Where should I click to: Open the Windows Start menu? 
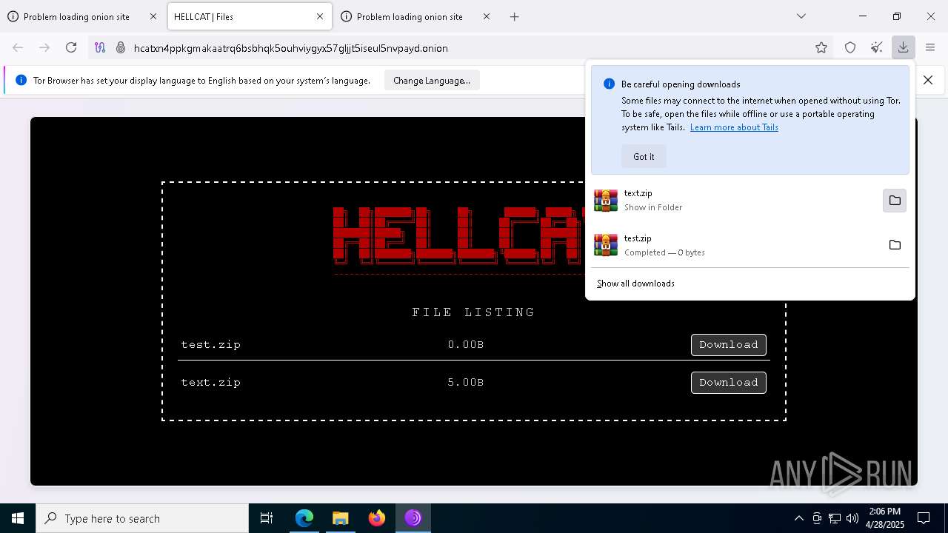tap(18, 518)
